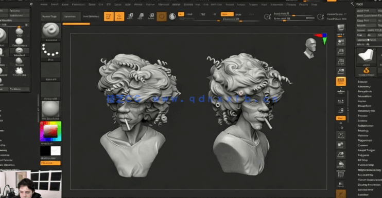Click the Scroll canvas icon on right shelf
The height and width of the screenshot is (198, 382).
click(x=341, y=42)
